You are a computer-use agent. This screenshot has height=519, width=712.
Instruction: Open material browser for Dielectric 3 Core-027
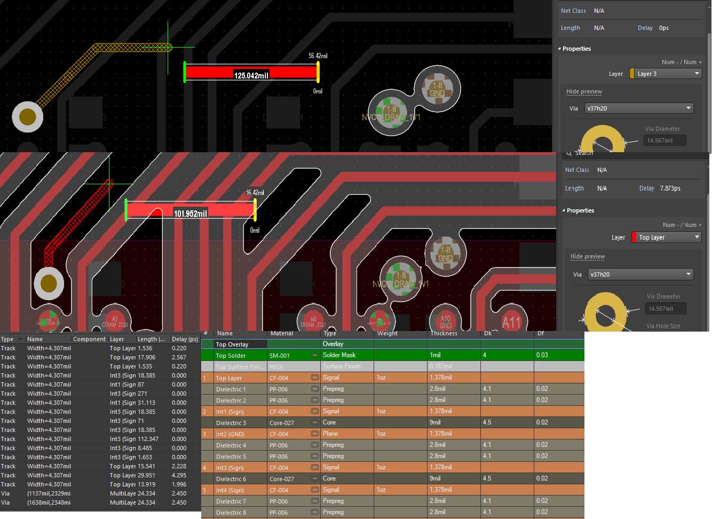(x=315, y=422)
